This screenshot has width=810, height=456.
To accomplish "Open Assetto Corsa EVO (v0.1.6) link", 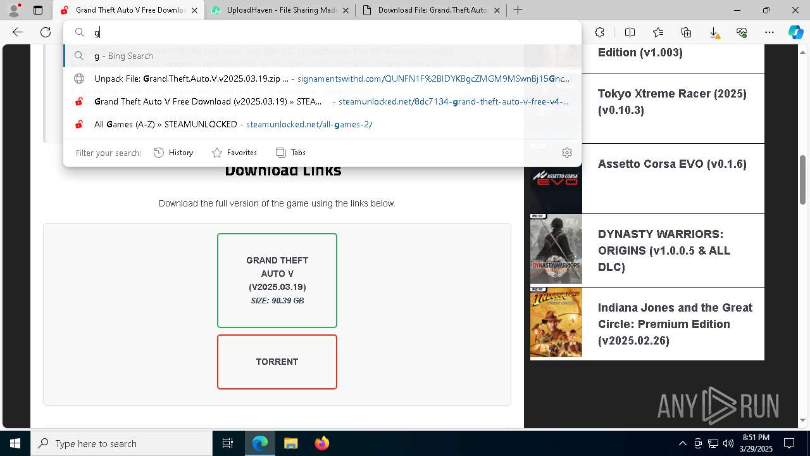I will (672, 164).
